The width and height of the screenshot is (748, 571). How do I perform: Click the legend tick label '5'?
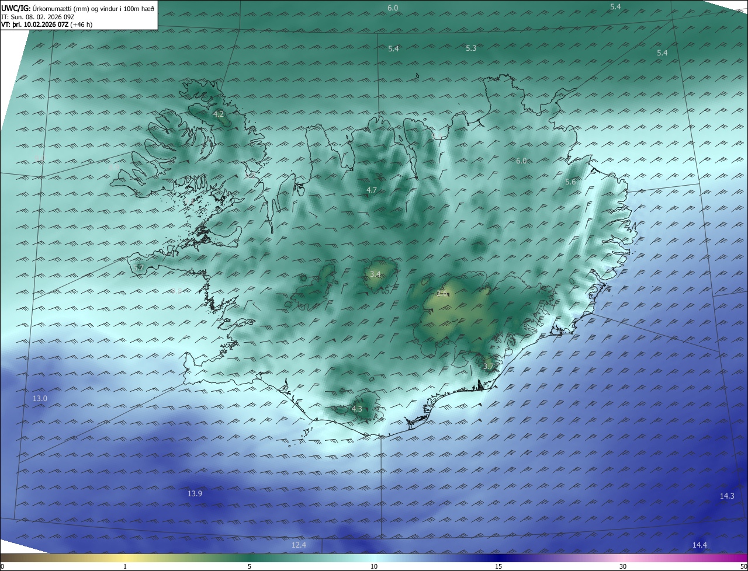click(x=250, y=566)
